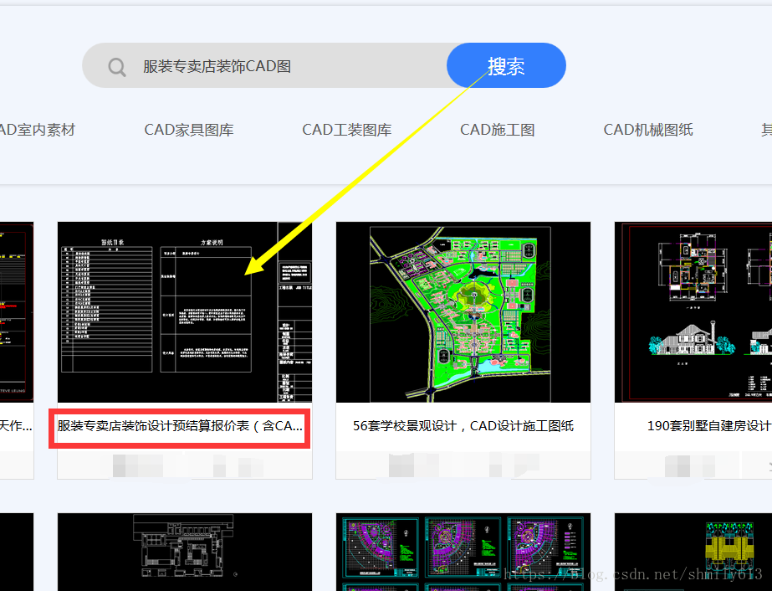The width and height of the screenshot is (772, 591).
Task: Open the CAD施工图 category
Action: [498, 130]
